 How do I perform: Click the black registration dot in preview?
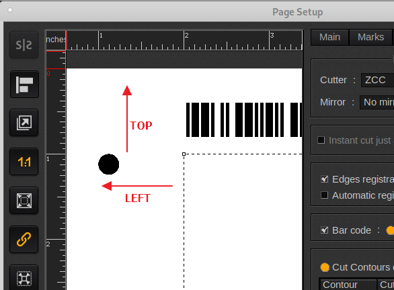pos(108,164)
